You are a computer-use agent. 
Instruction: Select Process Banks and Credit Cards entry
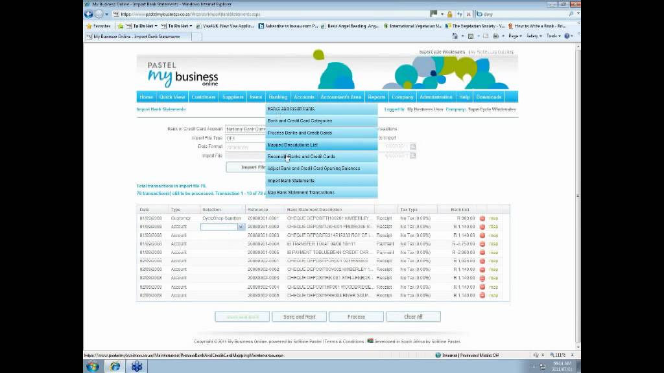click(322, 133)
